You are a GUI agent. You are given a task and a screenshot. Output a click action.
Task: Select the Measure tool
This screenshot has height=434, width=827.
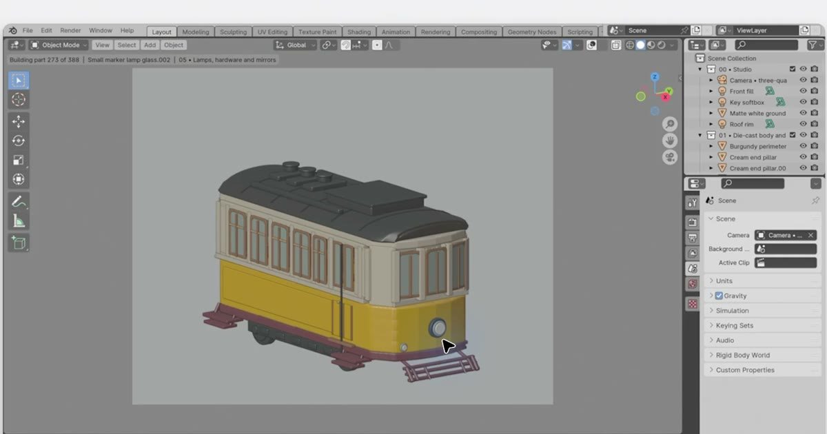19,221
